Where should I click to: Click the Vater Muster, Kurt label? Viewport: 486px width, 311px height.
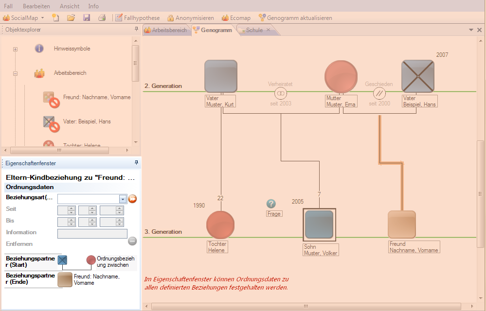pyautogui.click(x=220, y=101)
